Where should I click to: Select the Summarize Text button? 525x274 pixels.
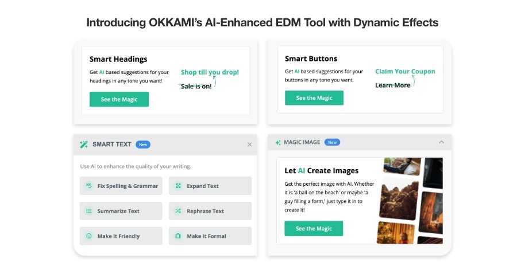coord(121,211)
